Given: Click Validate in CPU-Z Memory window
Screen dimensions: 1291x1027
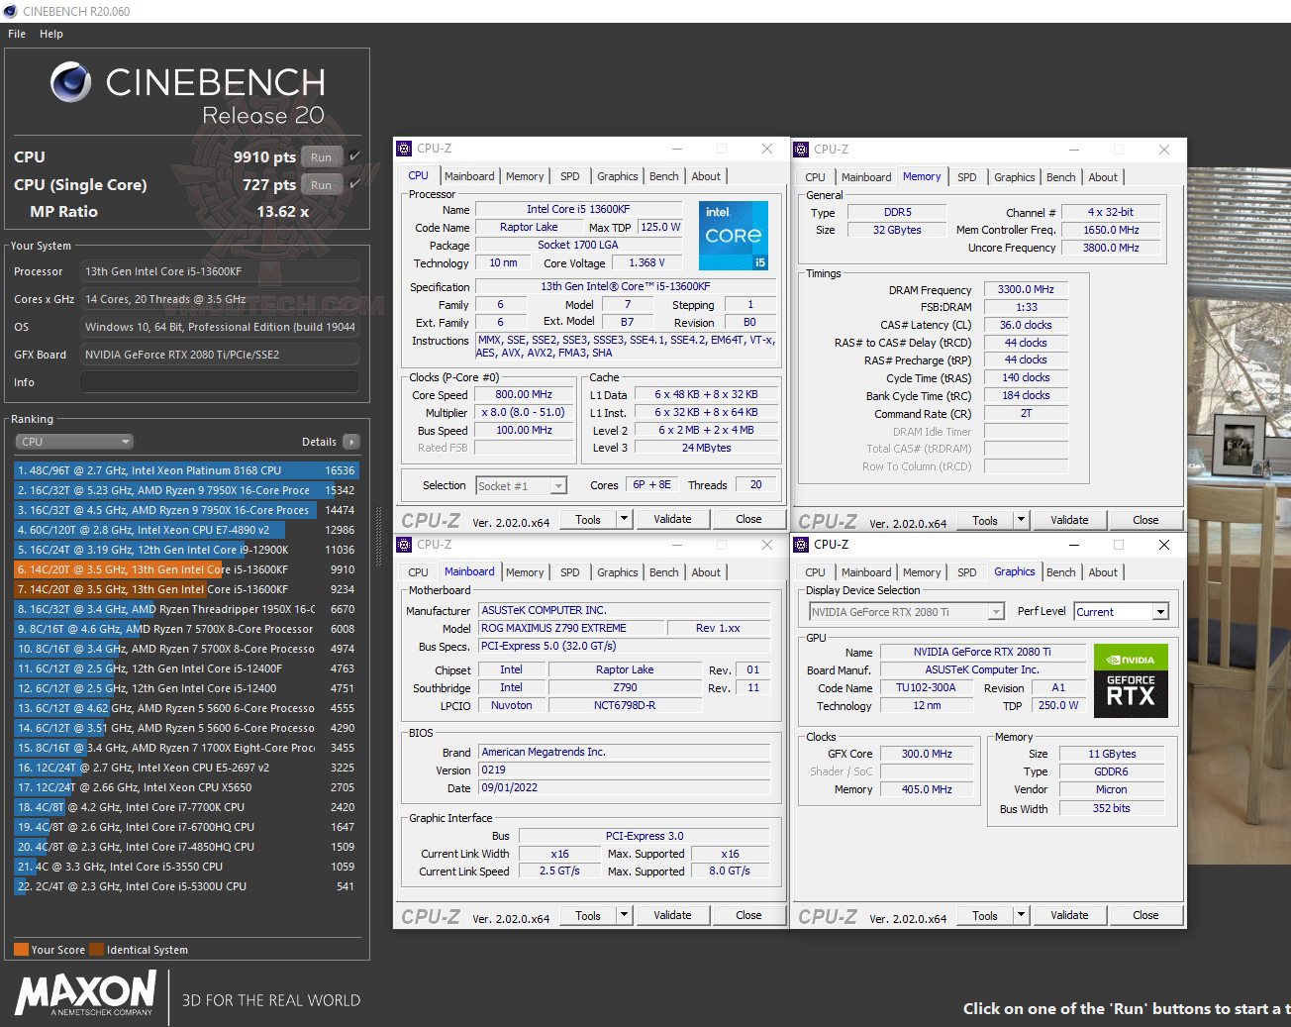Looking at the screenshot, I should pos(1069,520).
